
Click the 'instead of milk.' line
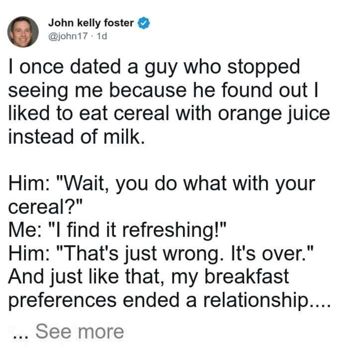coord(77,137)
